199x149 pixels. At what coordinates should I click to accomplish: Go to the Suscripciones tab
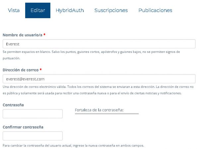pos(111,10)
